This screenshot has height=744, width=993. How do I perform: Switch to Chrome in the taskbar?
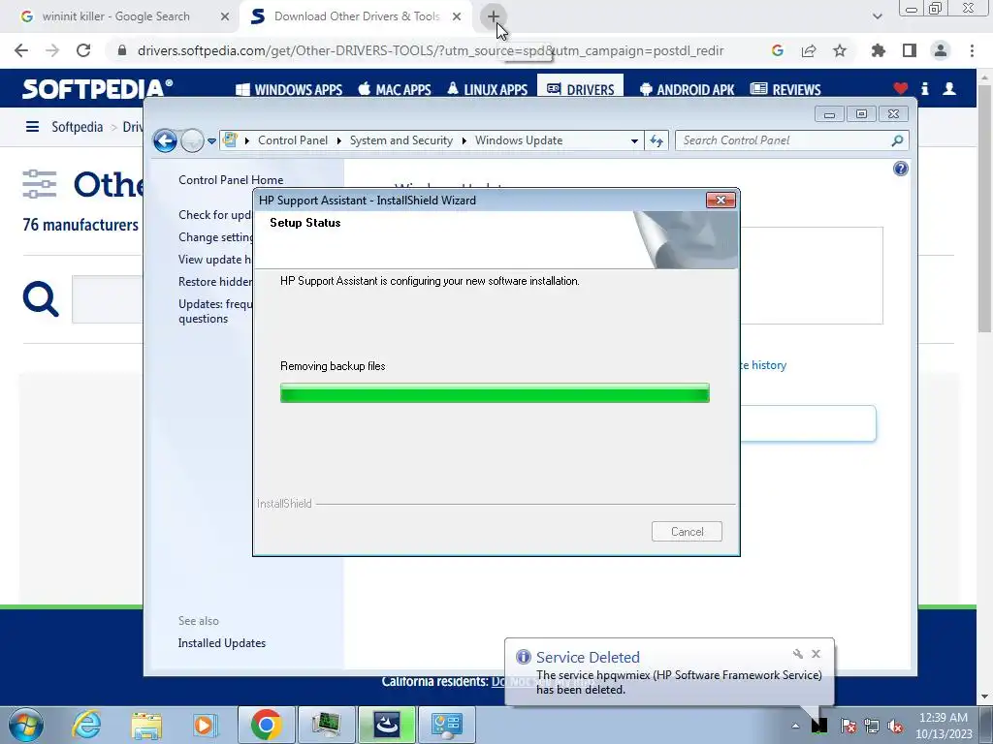(266, 725)
